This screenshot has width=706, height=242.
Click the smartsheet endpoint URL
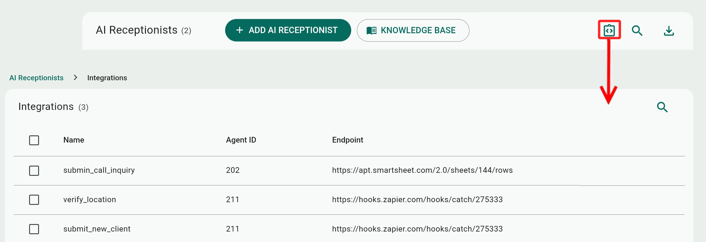click(422, 170)
